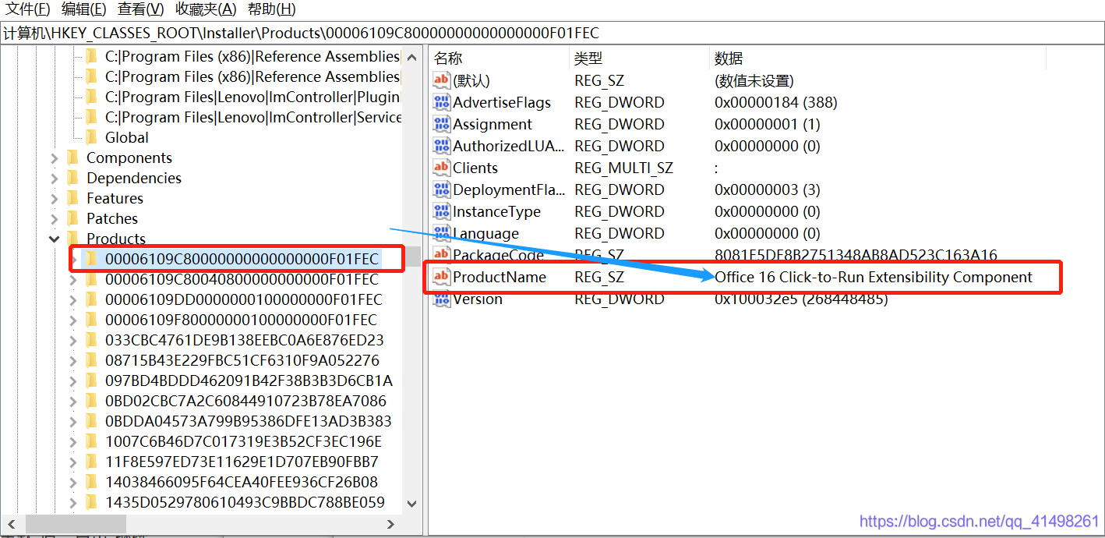Open the 查看(V) menu

click(141, 9)
